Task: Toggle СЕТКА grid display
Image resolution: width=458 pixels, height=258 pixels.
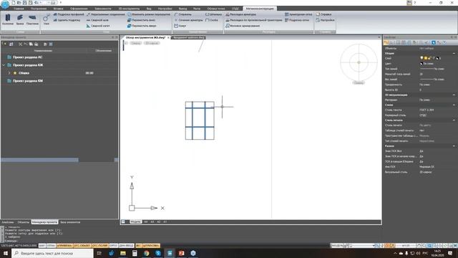Action: pyautogui.click(x=51, y=246)
